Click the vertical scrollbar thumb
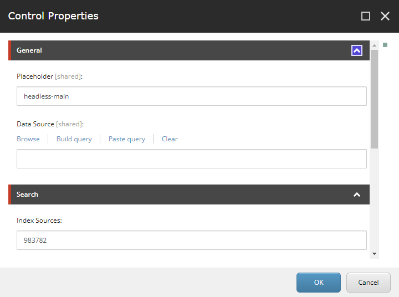 [x=375, y=99]
